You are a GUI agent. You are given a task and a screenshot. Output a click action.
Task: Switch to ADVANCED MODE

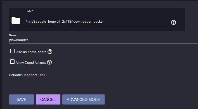(x=83, y=99)
